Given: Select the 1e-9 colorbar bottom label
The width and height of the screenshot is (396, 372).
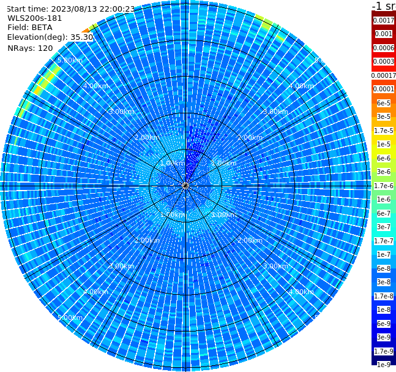Looking at the screenshot, I should (384, 365).
